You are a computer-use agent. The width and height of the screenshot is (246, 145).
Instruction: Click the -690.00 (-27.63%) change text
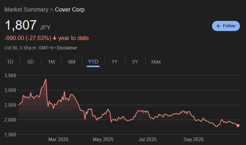click(28, 38)
